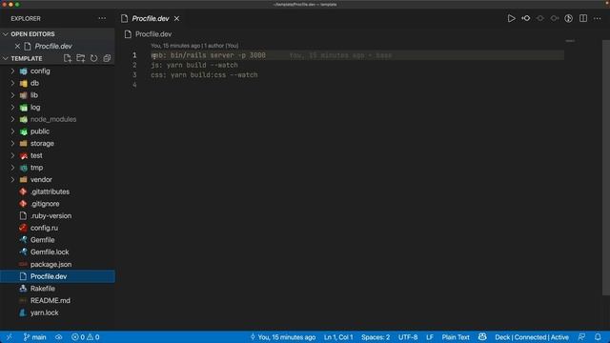
Task: Open .ruby-version file
Action: [57, 216]
